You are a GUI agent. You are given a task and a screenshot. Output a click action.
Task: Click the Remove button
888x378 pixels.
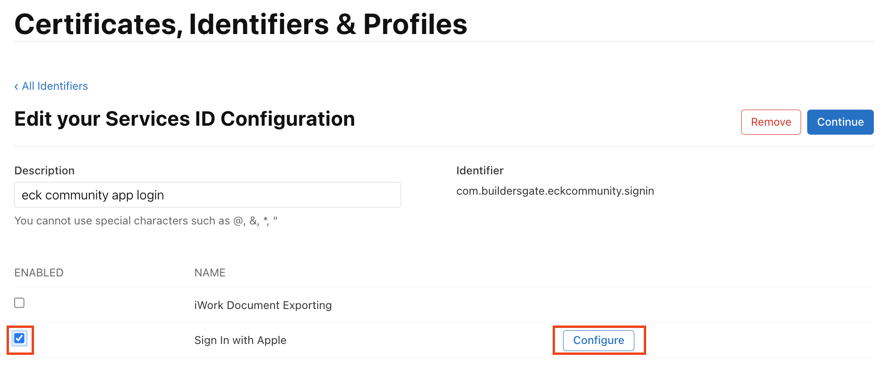click(771, 122)
